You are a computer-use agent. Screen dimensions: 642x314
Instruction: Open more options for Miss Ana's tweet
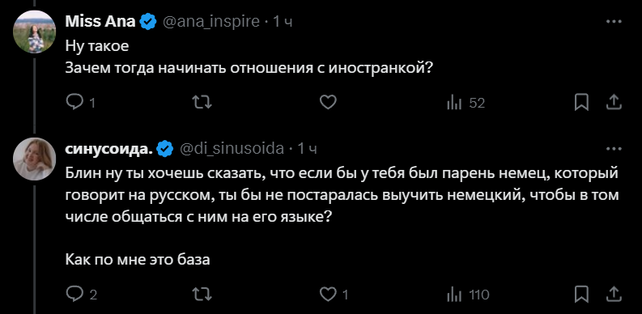tap(614, 22)
